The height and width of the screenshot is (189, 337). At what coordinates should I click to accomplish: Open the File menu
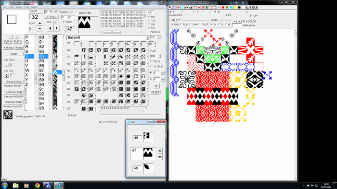tap(4, 7)
